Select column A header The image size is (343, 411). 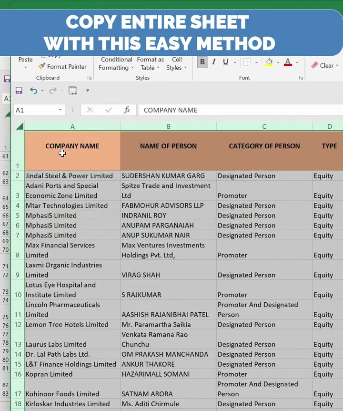[x=72, y=127]
